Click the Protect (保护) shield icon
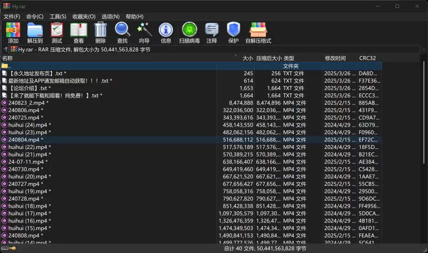 point(233,33)
